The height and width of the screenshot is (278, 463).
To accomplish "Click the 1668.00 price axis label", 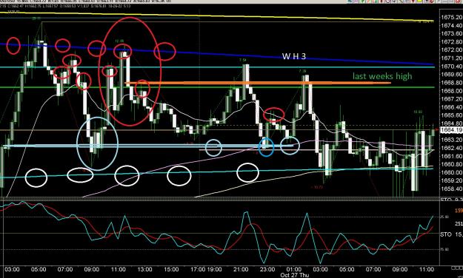I will point(451,91).
